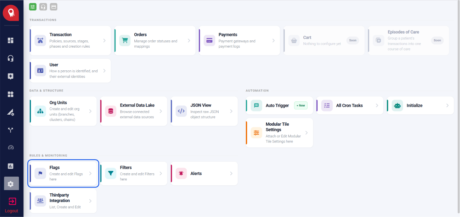Click the Orders shopping cart icon
The height and width of the screenshot is (217, 460).
point(125,40)
